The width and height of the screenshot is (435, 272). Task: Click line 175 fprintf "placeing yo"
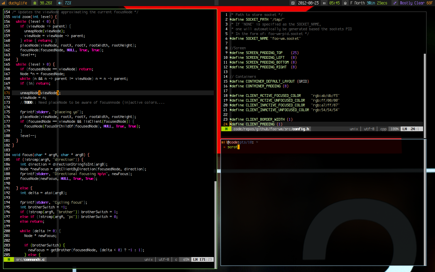tap(52, 112)
